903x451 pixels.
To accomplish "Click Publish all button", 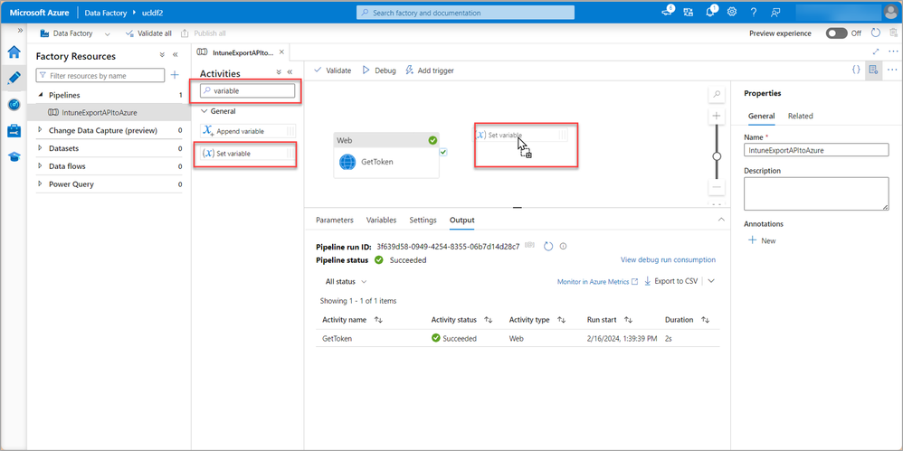I will coord(204,33).
